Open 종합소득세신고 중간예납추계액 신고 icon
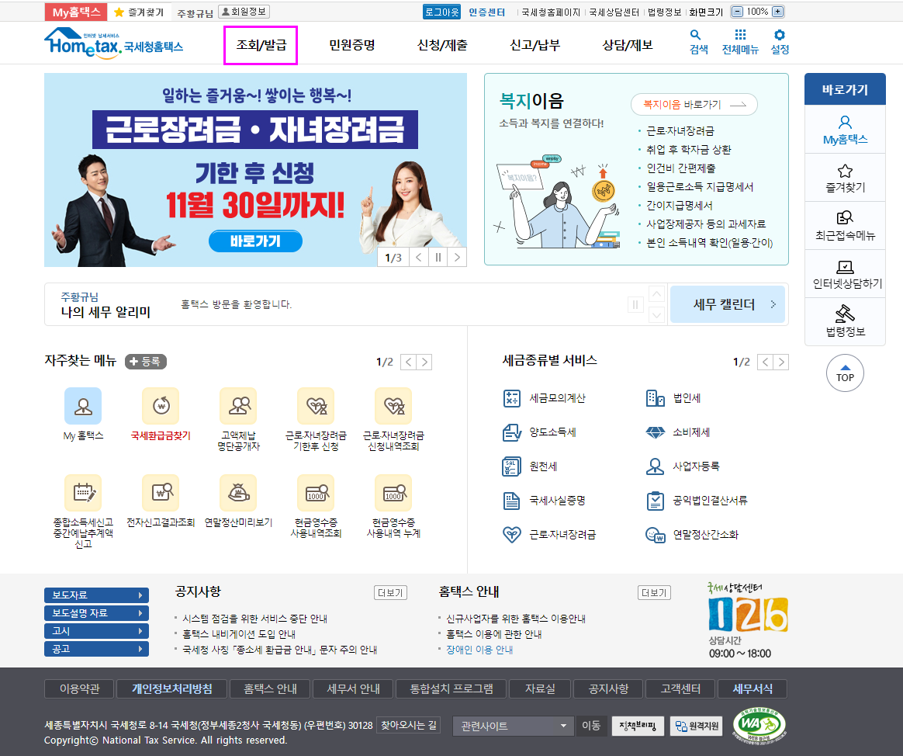Viewport: 903px width, 756px height. (83, 493)
